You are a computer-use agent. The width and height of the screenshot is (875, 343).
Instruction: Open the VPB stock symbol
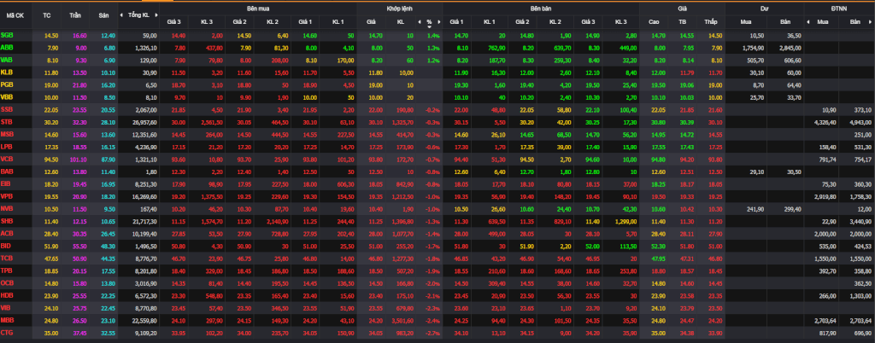click(x=7, y=196)
